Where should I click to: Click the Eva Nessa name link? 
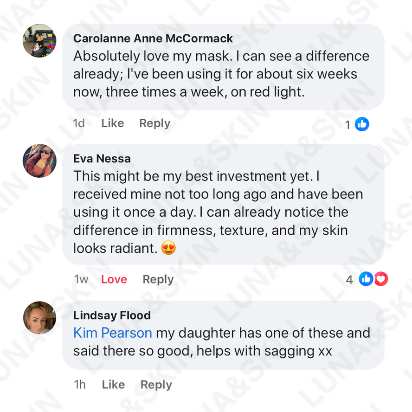pyautogui.click(x=102, y=159)
